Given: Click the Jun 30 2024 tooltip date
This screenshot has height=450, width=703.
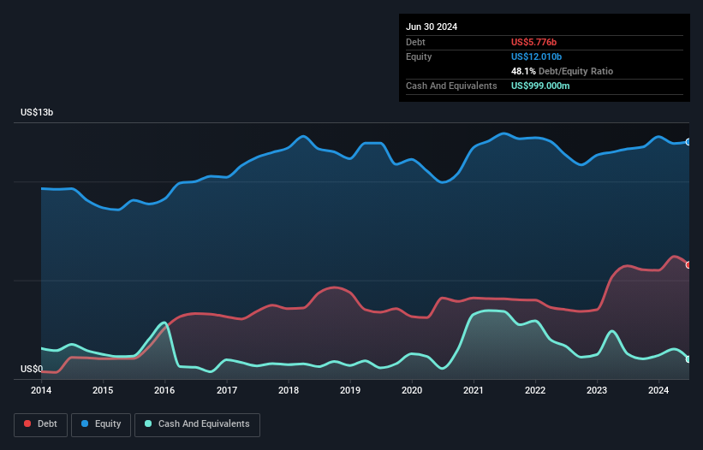Looking at the screenshot, I should click(x=432, y=27).
